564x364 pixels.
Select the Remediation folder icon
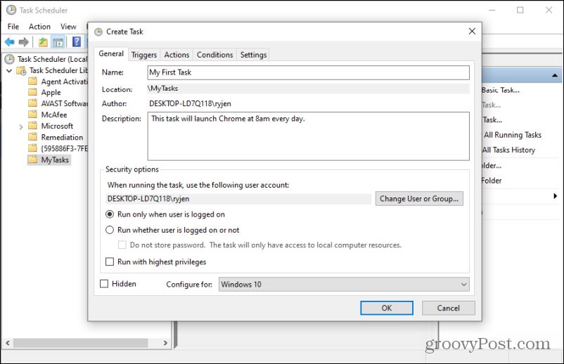[x=32, y=137]
